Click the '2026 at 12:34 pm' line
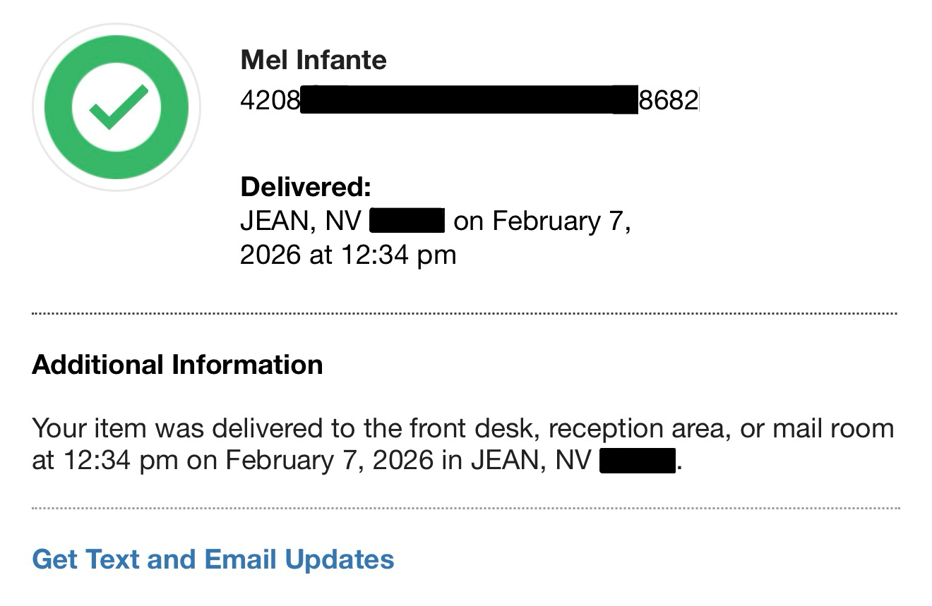The height and width of the screenshot is (606, 932). tap(347, 255)
